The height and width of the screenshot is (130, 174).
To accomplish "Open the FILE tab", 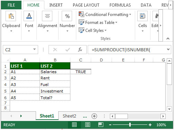I will [x=11, y=5].
